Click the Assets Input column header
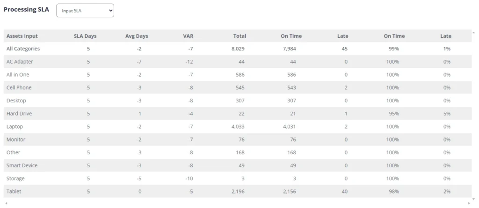The width and height of the screenshot is (479, 208). click(22, 36)
